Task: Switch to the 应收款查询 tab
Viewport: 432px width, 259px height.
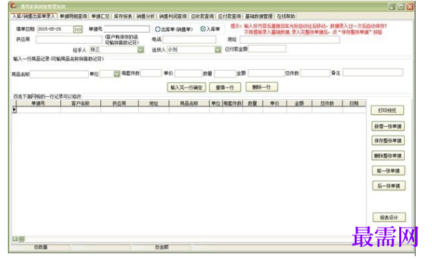Action: point(202,16)
